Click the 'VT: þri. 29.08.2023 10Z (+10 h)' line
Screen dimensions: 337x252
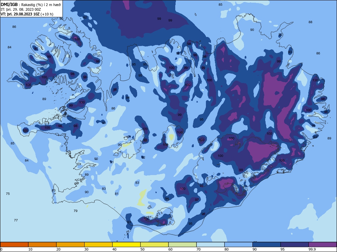point(27,14)
